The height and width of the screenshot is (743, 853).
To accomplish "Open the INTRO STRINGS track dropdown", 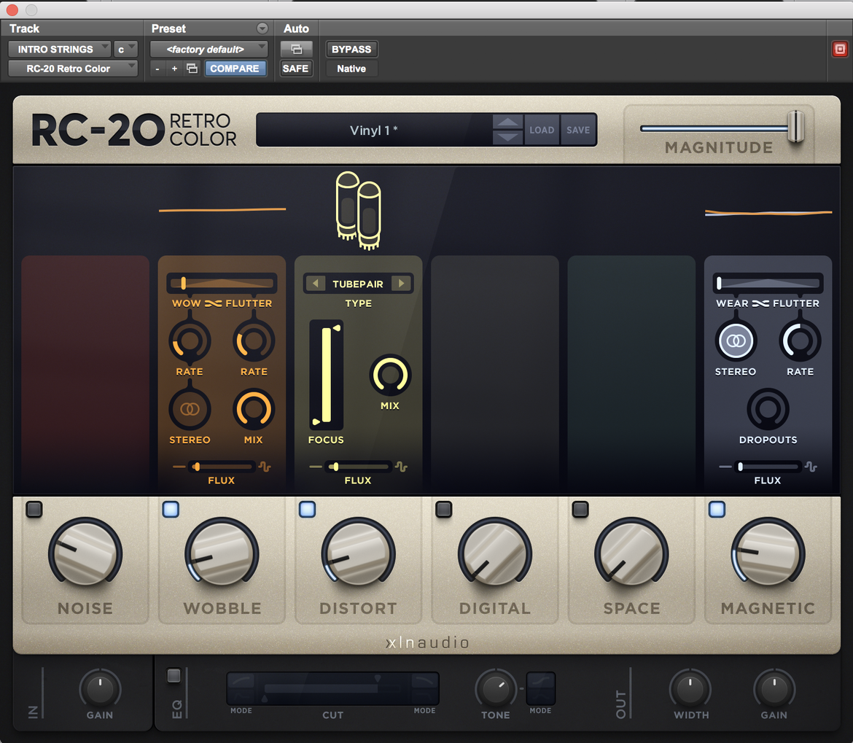I will [60, 50].
